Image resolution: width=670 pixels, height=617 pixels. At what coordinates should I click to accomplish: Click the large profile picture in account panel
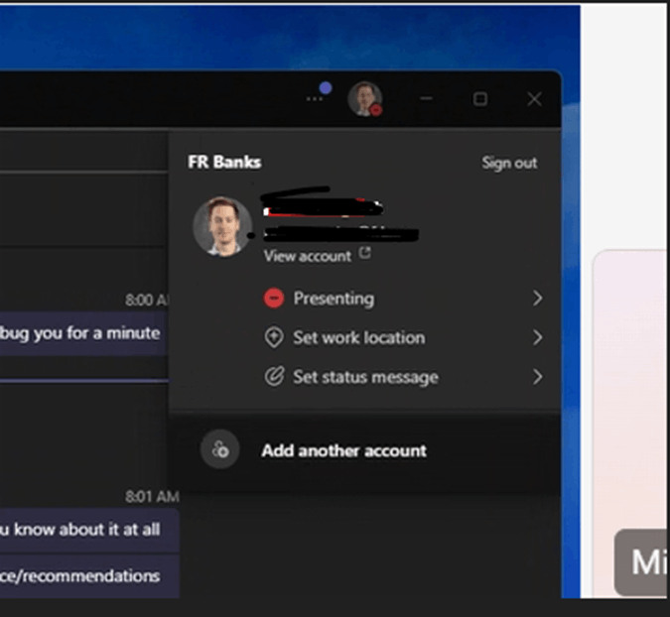[222, 226]
